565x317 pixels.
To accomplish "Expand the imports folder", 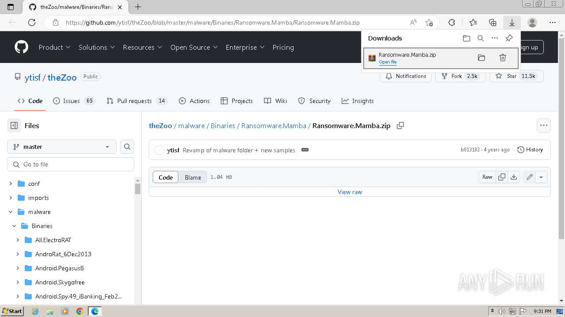I will point(11,198).
